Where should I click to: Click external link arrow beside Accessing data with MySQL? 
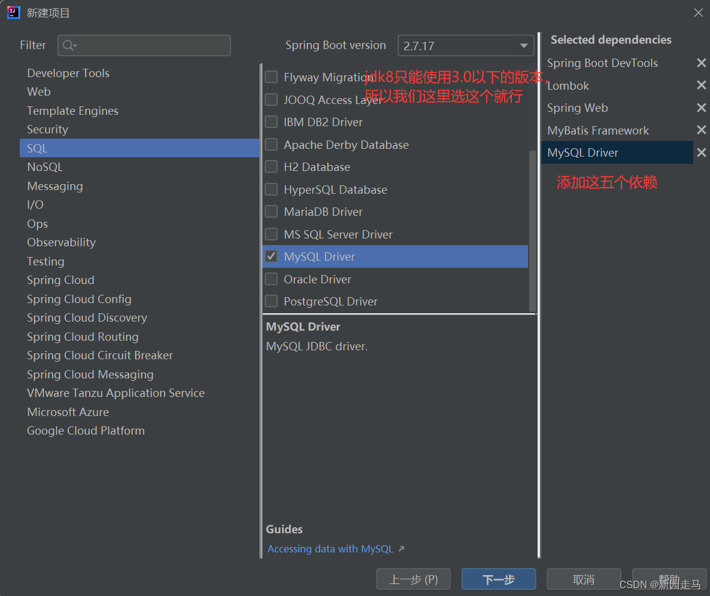tap(401, 549)
